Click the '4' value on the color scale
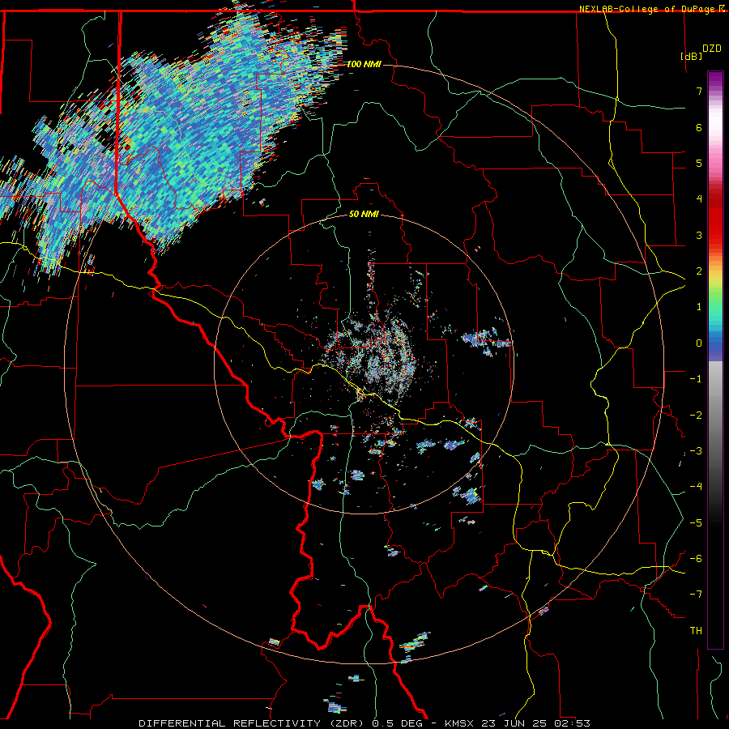This screenshot has height=729, width=729. click(x=699, y=199)
